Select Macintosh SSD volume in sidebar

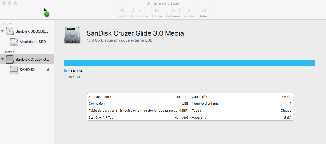(32, 42)
